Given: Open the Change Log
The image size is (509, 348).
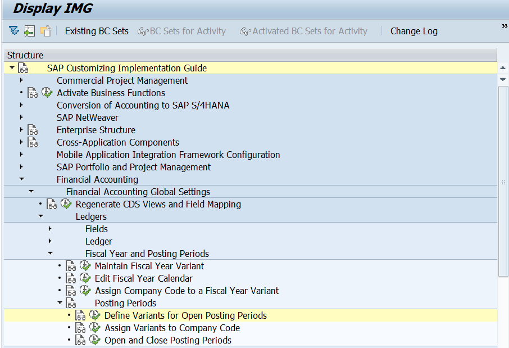Looking at the screenshot, I should 414,31.
